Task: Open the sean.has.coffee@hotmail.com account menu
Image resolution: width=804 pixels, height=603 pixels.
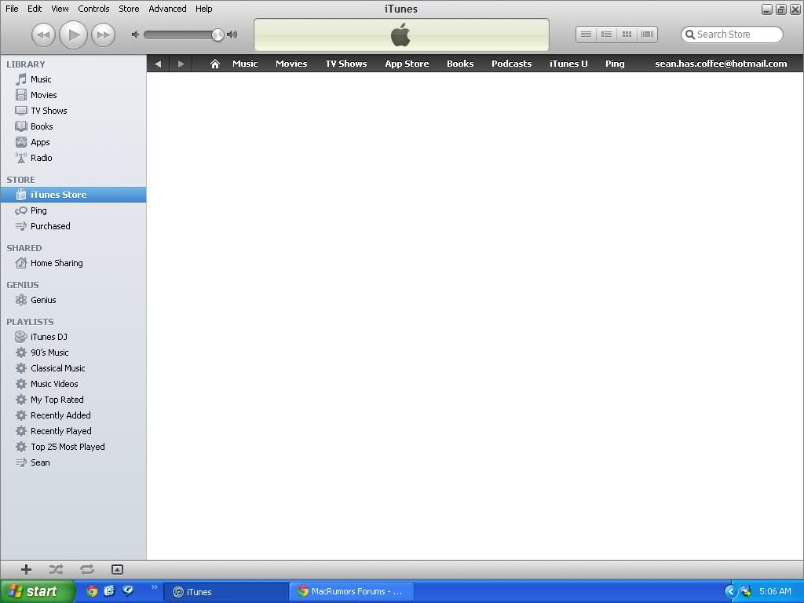Action: pos(721,64)
